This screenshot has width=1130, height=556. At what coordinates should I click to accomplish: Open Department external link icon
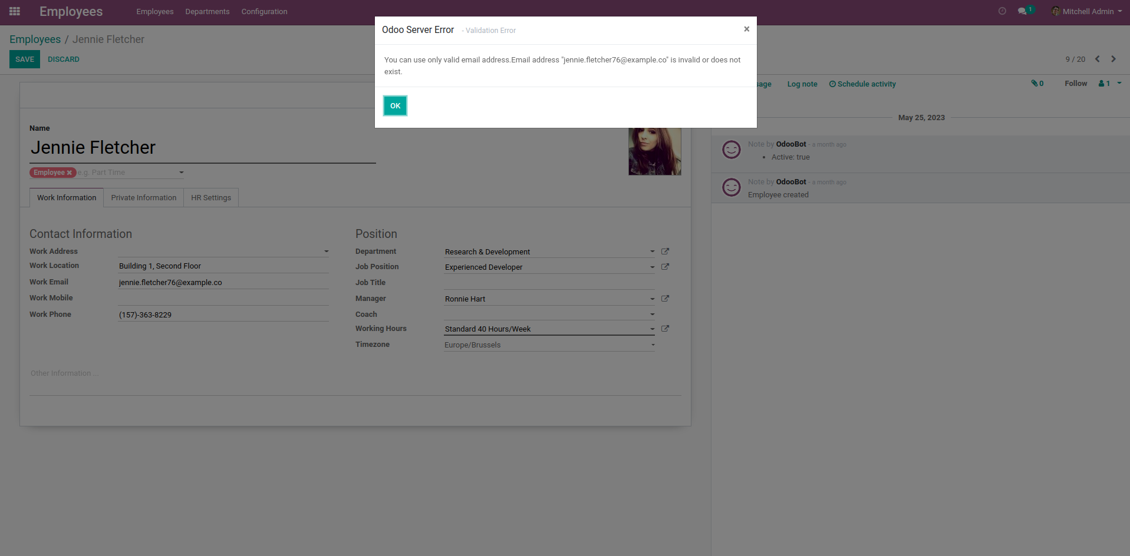click(x=665, y=251)
